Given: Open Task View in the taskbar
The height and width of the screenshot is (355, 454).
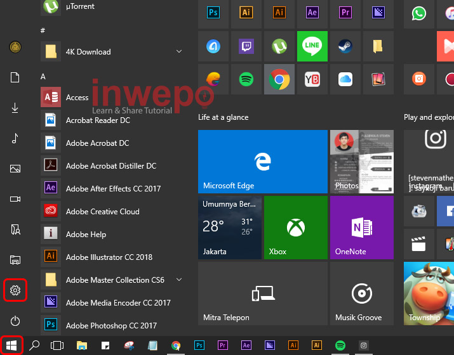Looking at the screenshot, I should click(x=57, y=345).
